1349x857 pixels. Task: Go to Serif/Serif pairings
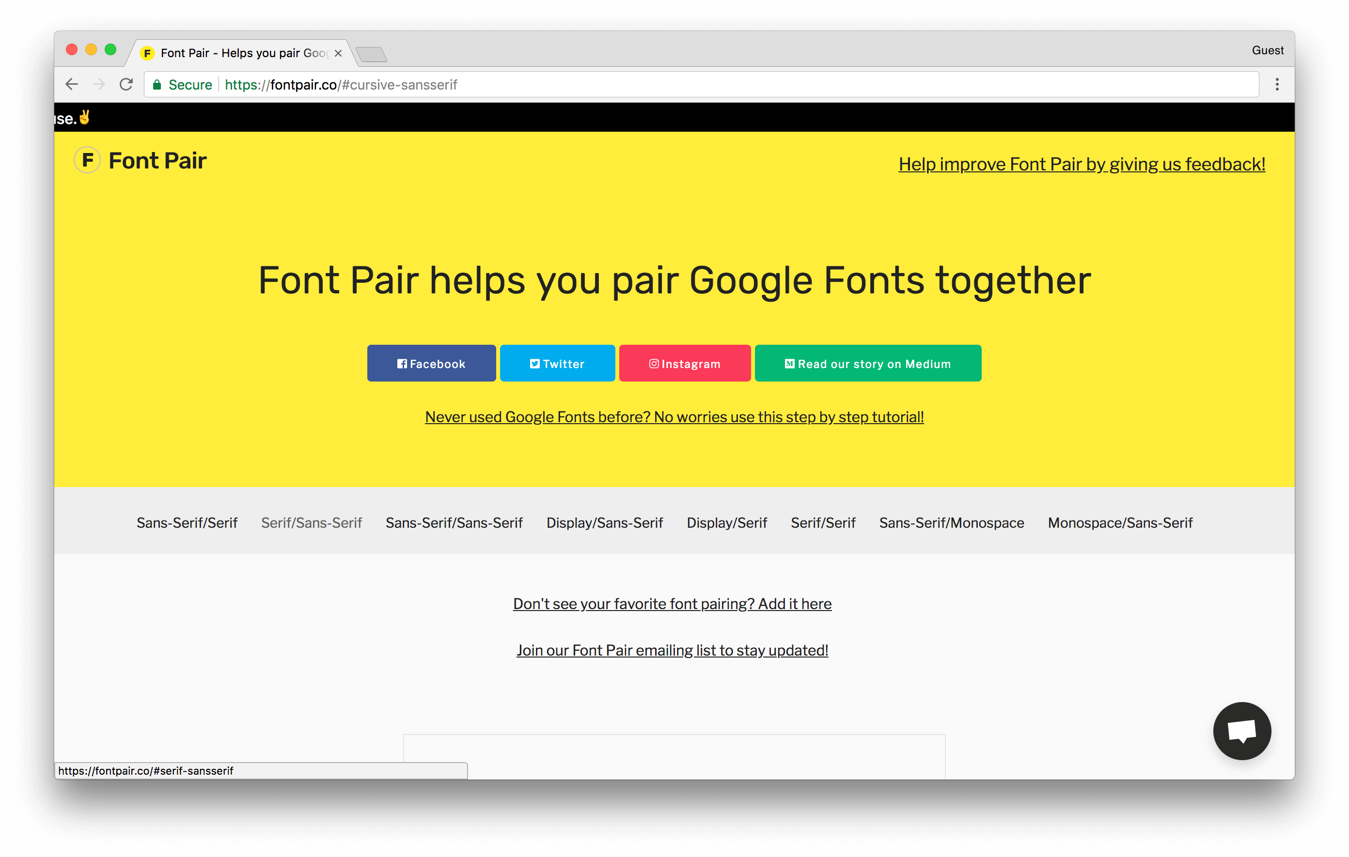823,522
